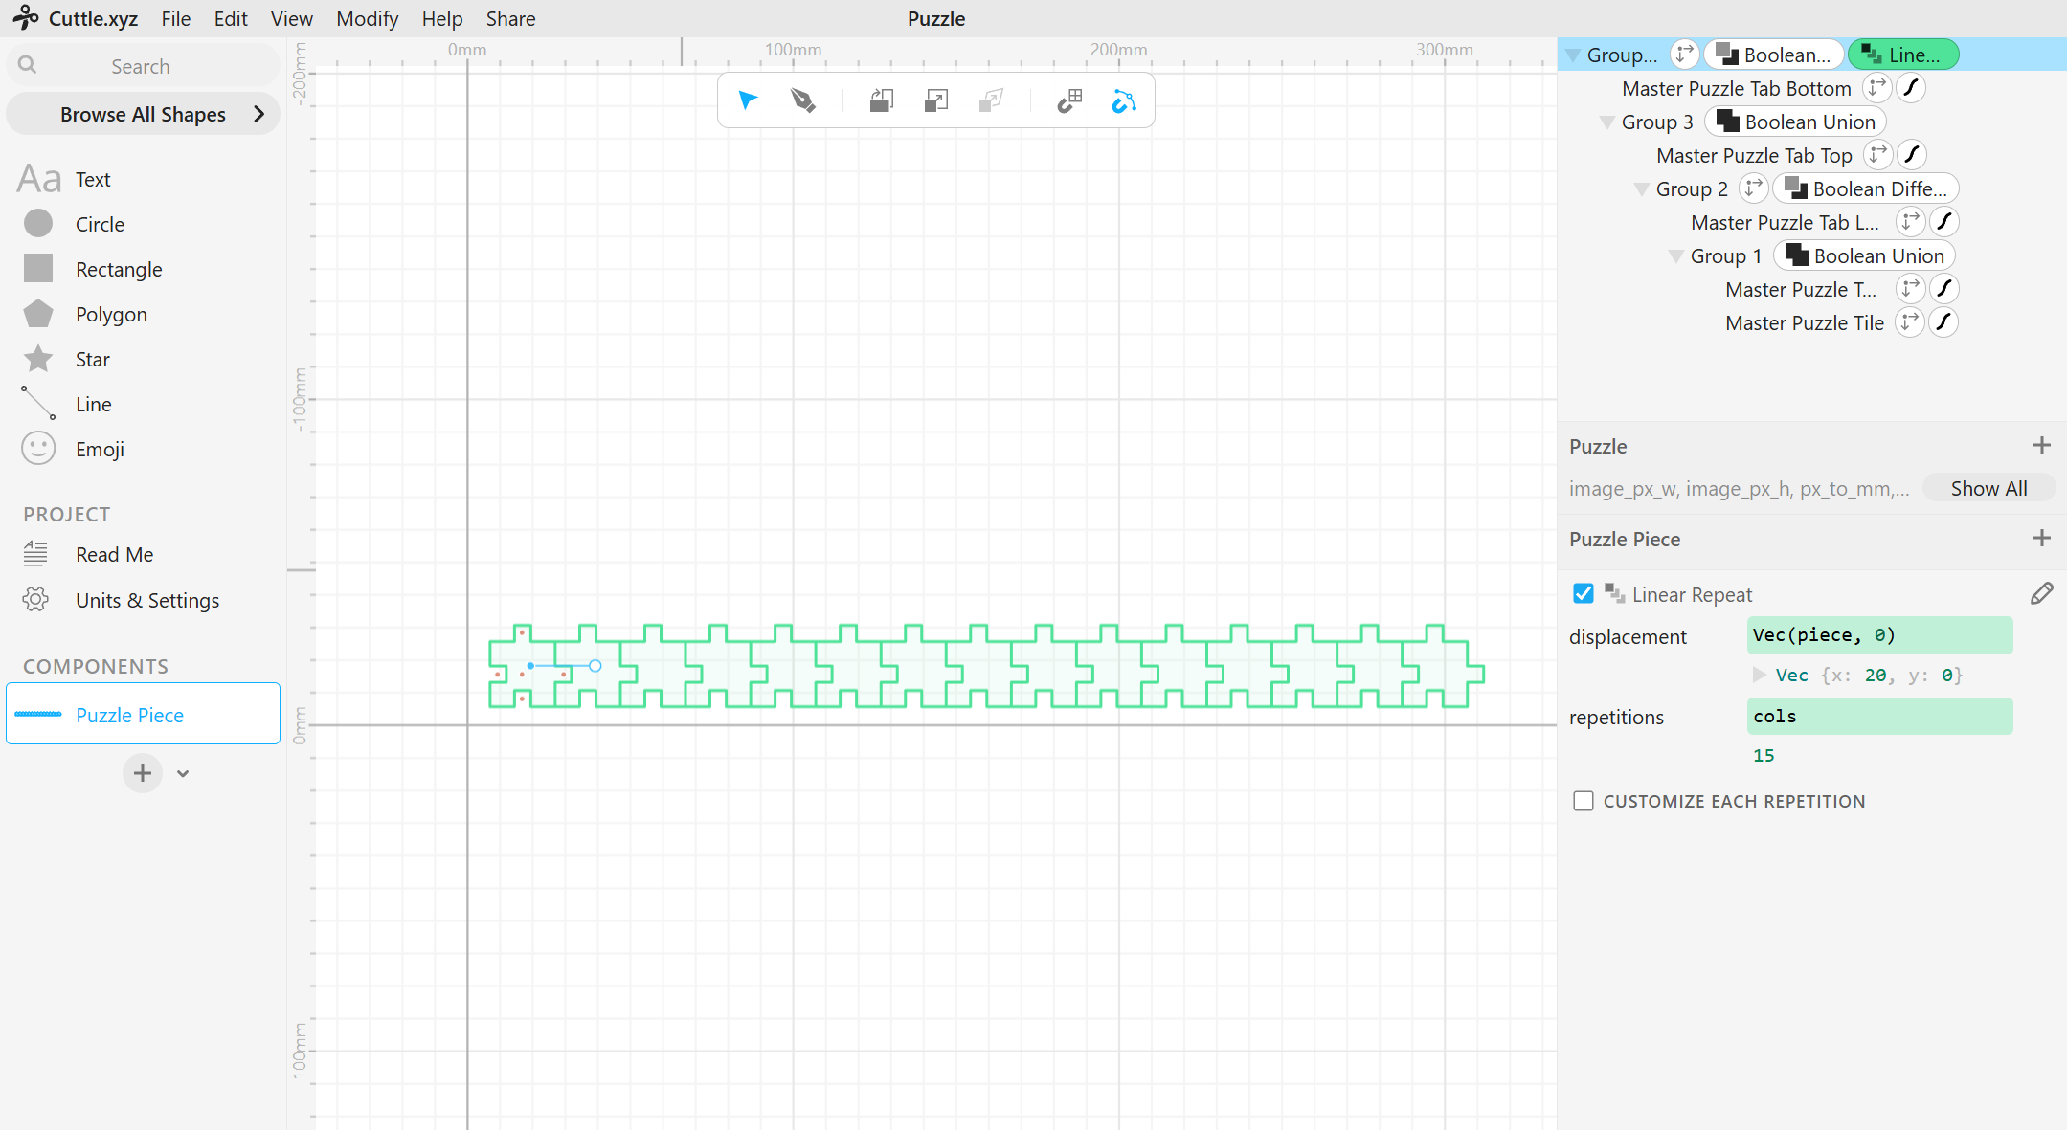Click the Linear Repeat modifier name label
Screen dimensions: 2067x1130
coord(1692,594)
